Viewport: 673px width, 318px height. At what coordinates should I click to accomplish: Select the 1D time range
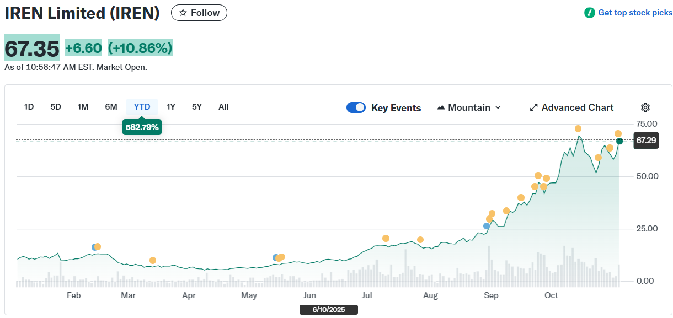29,107
